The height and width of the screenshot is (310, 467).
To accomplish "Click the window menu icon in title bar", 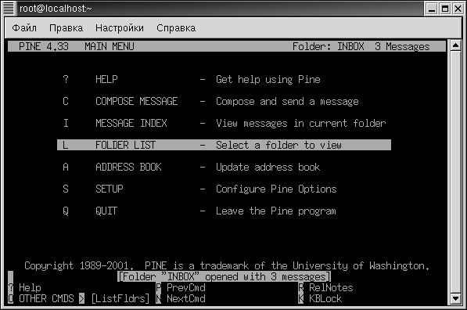I will click(9, 9).
